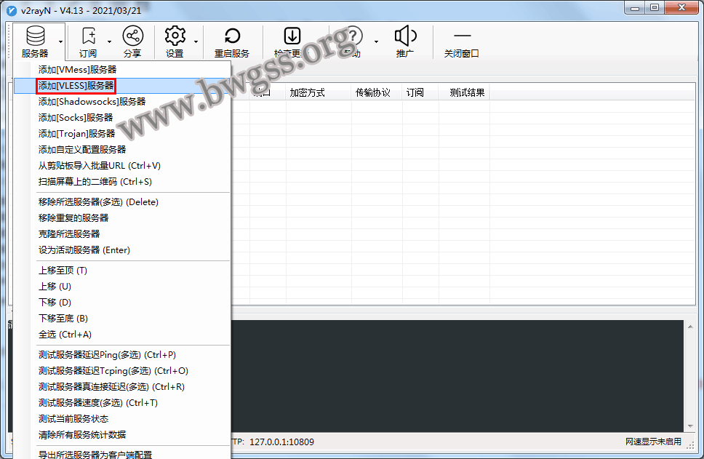Choose 清除所有服务统计数据 menu item

[122, 435]
